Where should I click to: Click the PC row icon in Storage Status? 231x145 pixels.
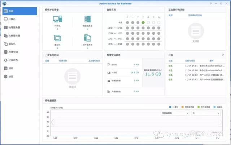pos(109,72)
